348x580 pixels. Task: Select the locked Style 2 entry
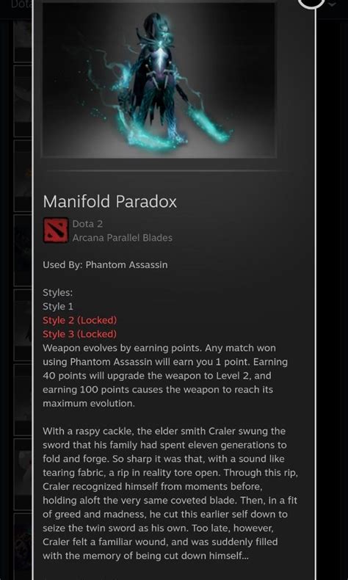[x=80, y=320]
